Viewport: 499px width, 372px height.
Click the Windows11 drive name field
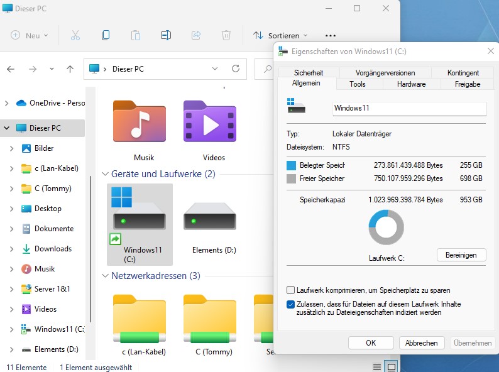click(x=409, y=108)
